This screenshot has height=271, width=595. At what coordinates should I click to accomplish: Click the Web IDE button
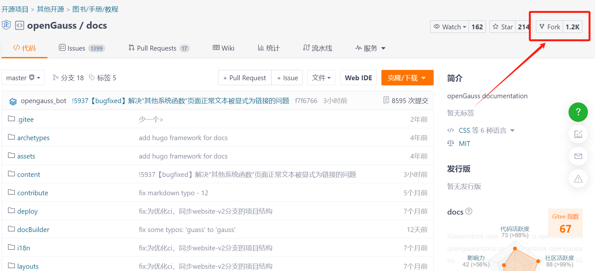point(358,78)
